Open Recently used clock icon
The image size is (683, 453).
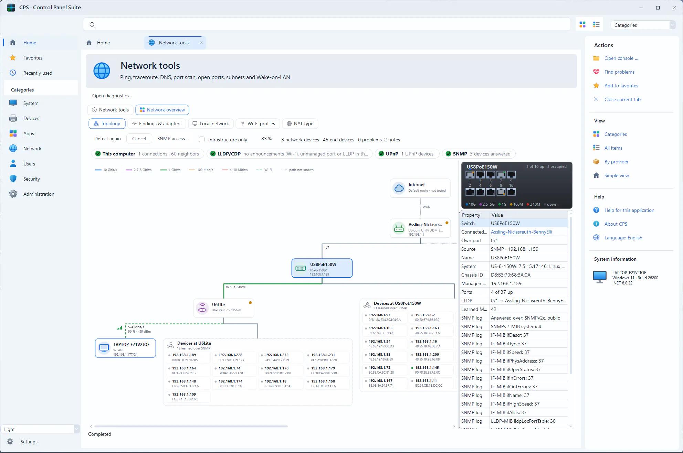13,73
